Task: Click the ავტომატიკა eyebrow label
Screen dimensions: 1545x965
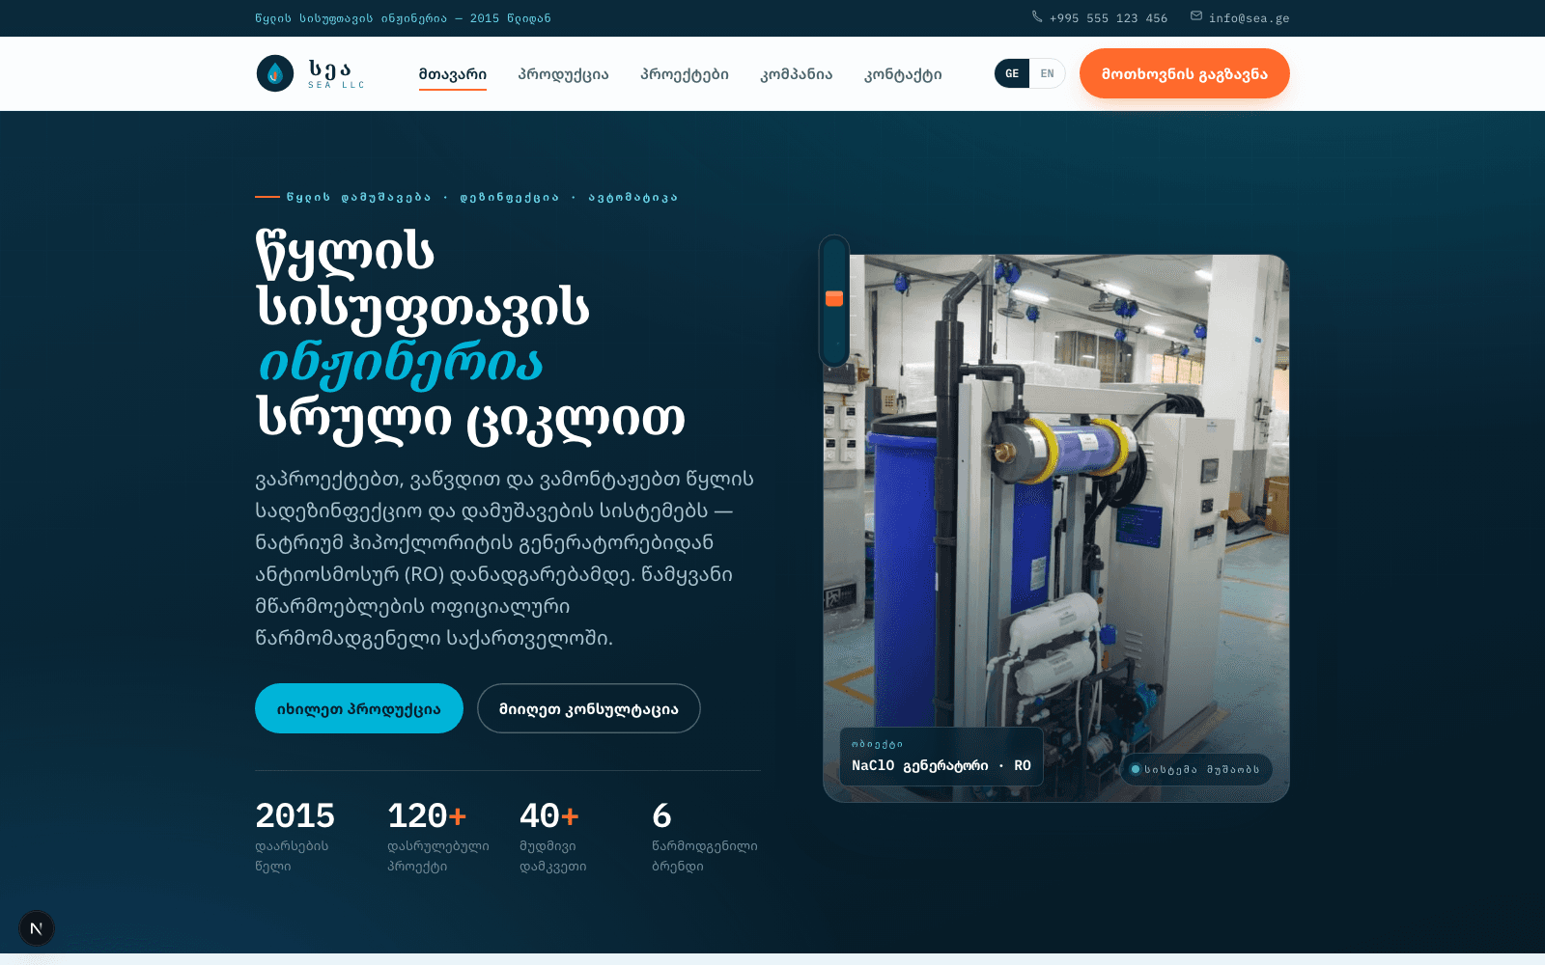Action: click(633, 197)
